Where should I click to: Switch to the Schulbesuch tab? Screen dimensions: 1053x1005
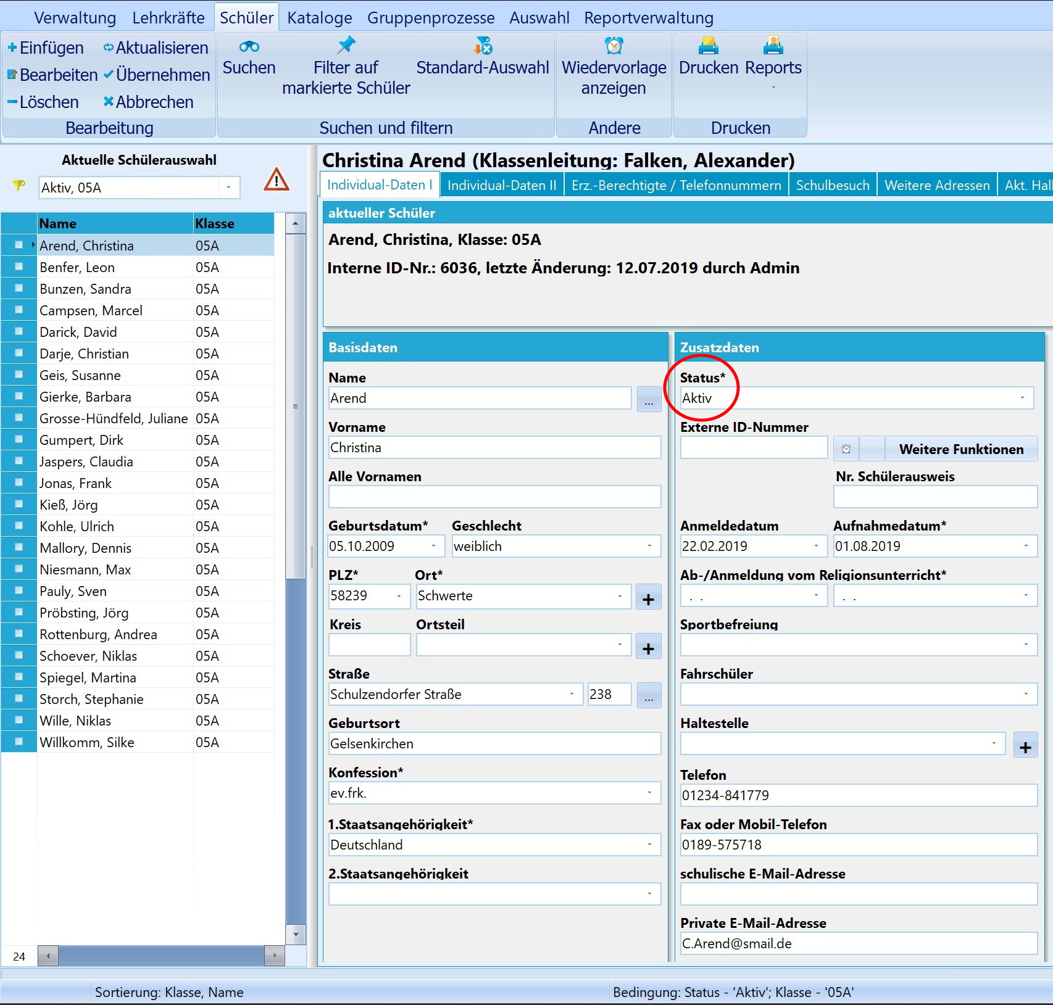coord(832,185)
